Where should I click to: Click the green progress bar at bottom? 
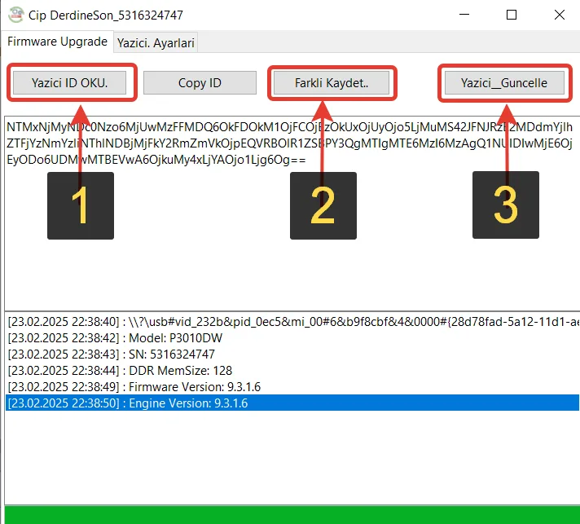tap(290, 514)
